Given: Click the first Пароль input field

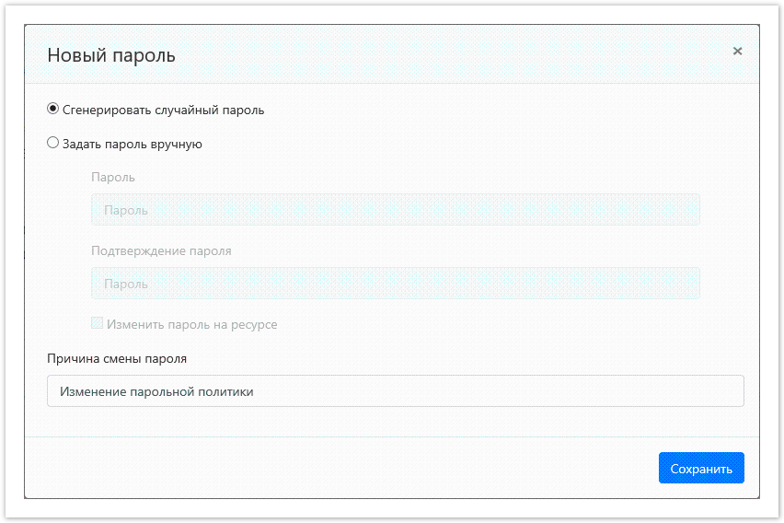Looking at the screenshot, I should [x=396, y=210].
